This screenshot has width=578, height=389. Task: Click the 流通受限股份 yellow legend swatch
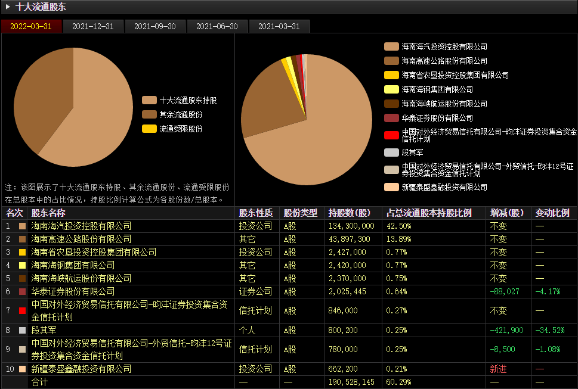[x=149, y=129]
